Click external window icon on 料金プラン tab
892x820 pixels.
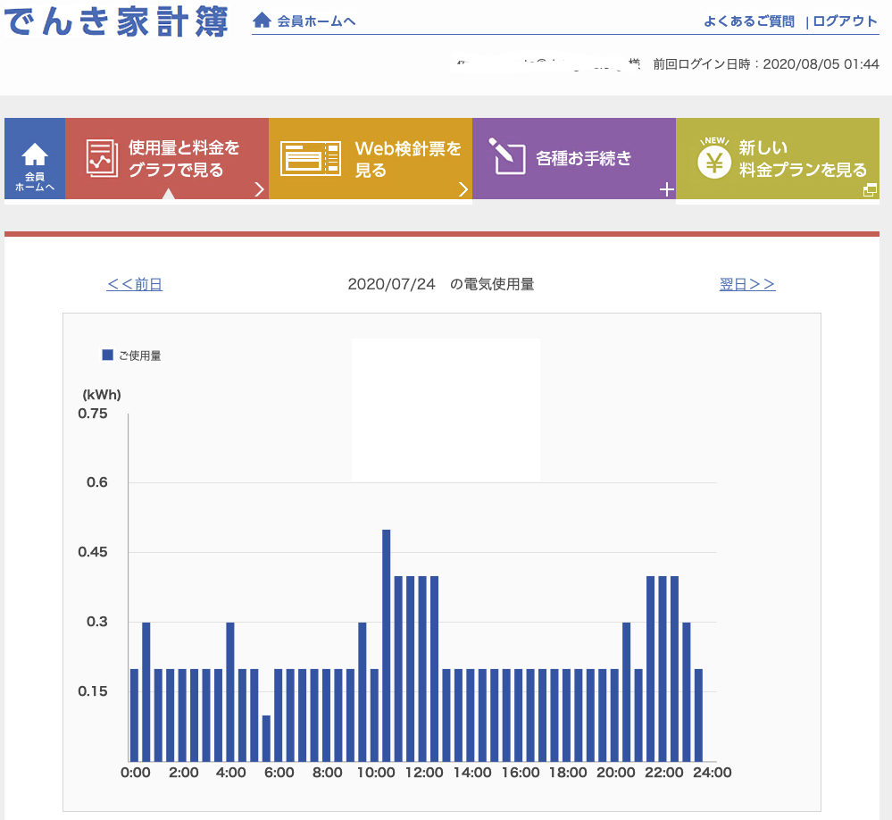click(x=869, y=189)
